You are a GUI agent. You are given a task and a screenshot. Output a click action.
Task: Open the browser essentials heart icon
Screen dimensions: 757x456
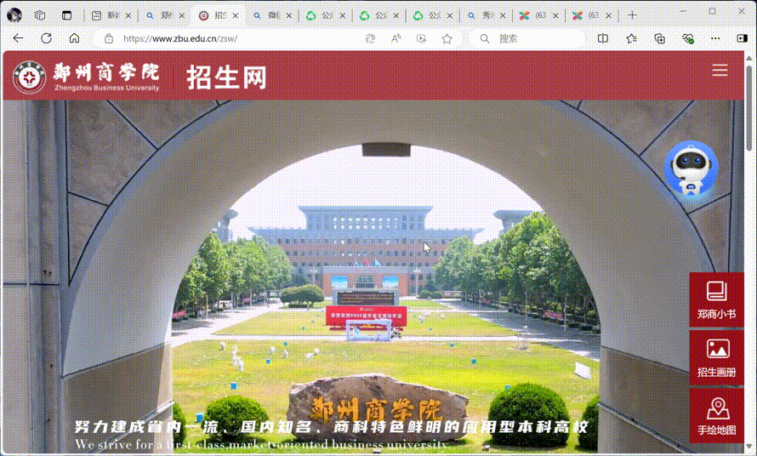[688, 38]
